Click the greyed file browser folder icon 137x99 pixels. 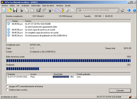pos(72,10)
